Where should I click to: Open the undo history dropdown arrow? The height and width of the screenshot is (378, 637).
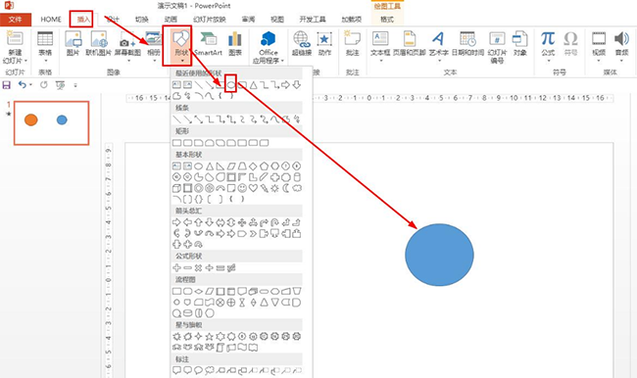coord(30,85)
